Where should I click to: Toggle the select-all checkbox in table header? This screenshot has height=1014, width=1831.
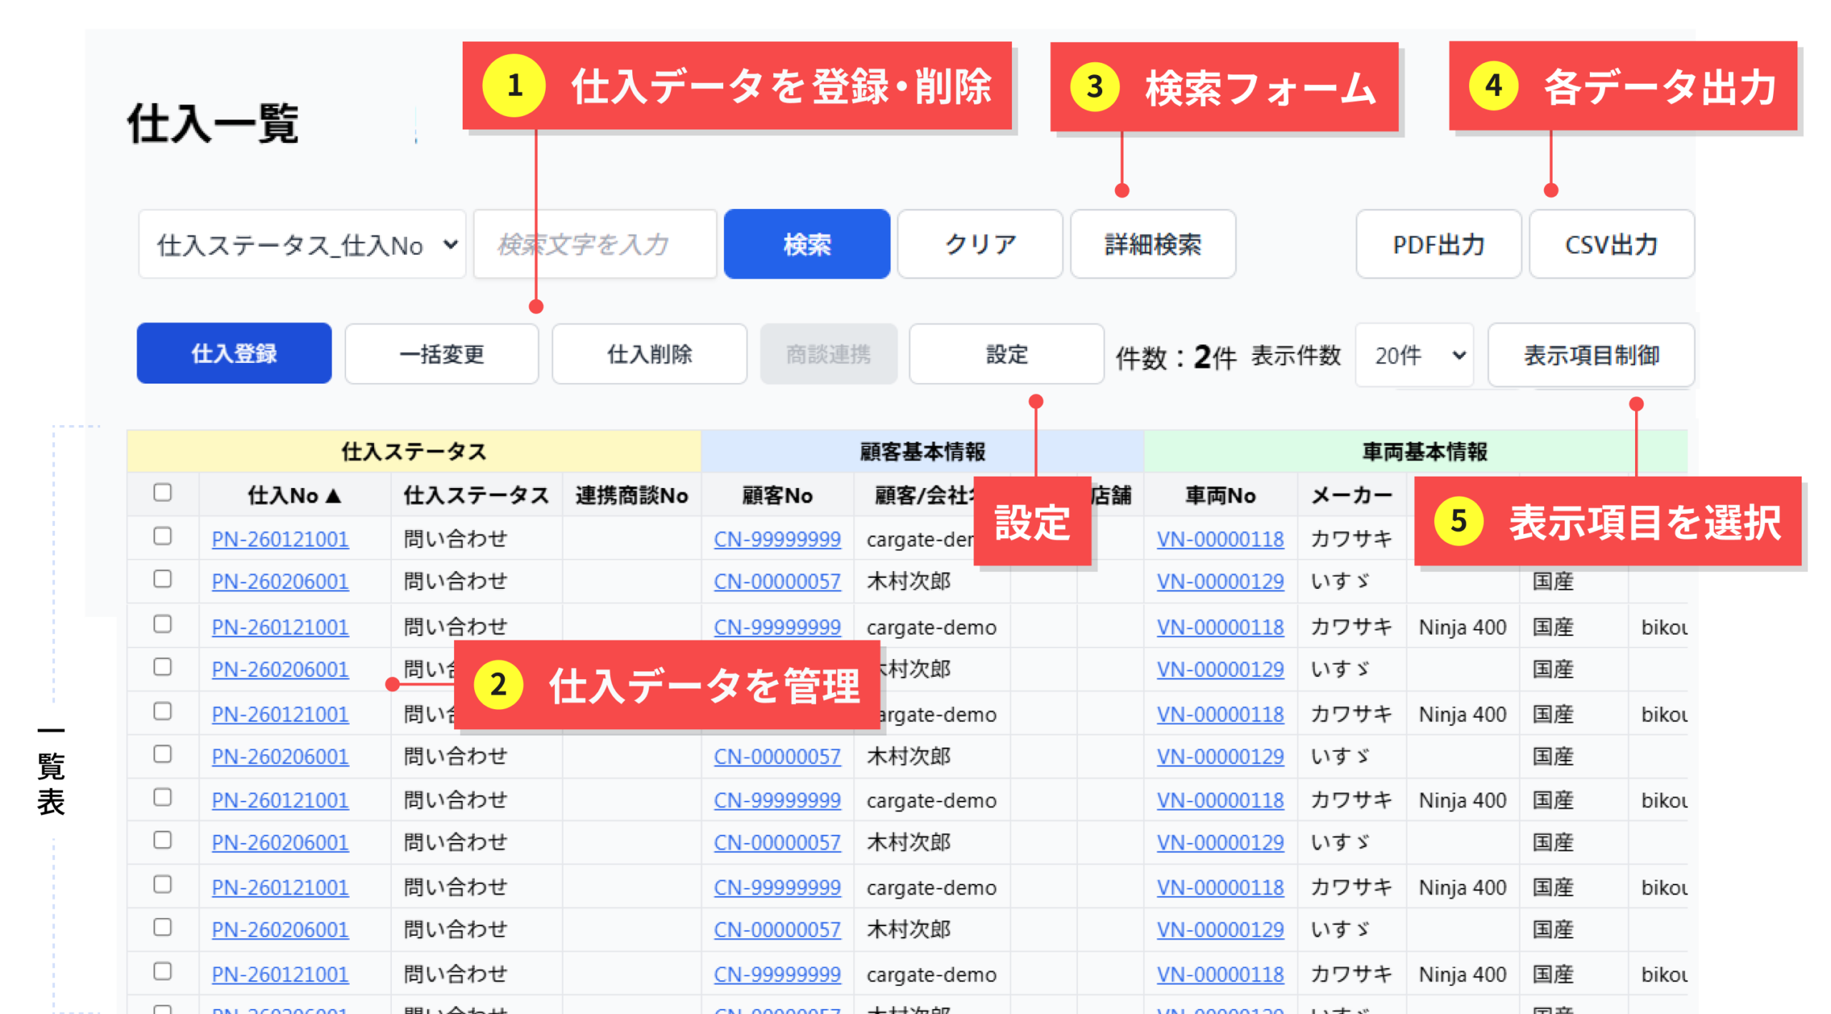tap(162, 492)
